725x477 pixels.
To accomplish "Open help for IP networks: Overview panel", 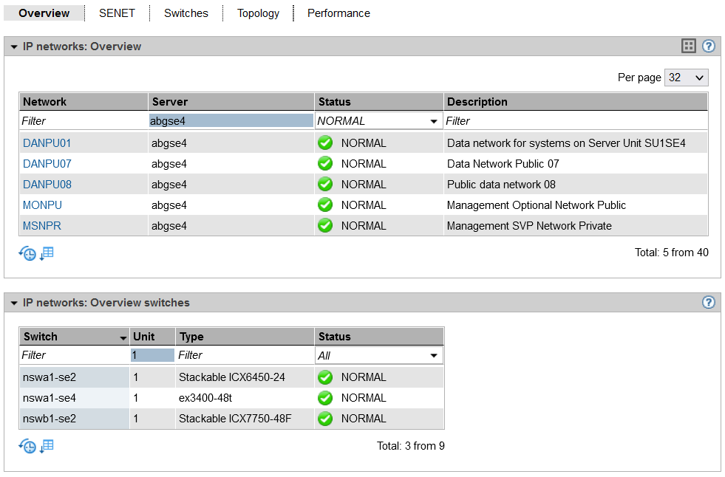I will click(708, 46).
